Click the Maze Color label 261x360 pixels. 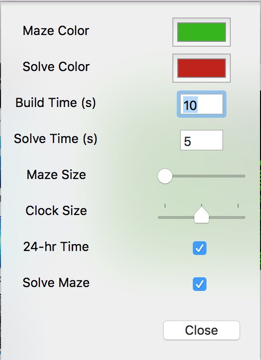tap(56, 31)
